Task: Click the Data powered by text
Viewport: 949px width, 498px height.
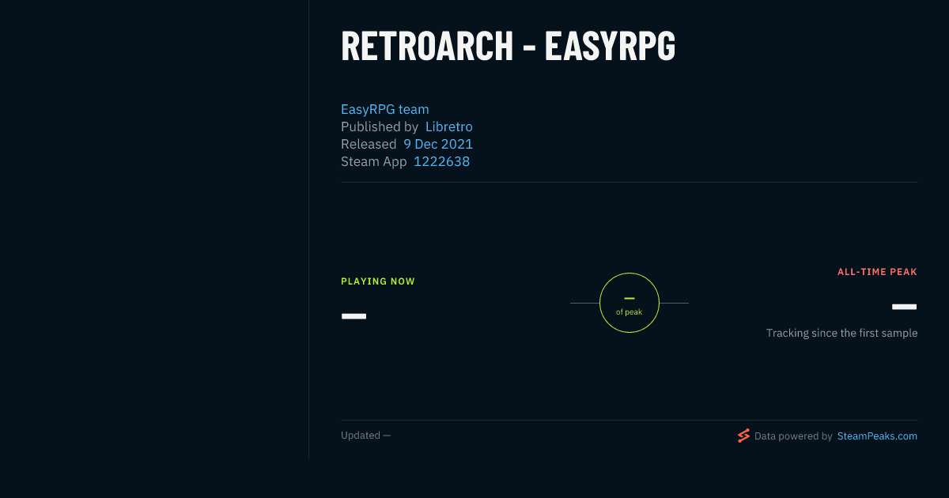Action: point(793,436)
